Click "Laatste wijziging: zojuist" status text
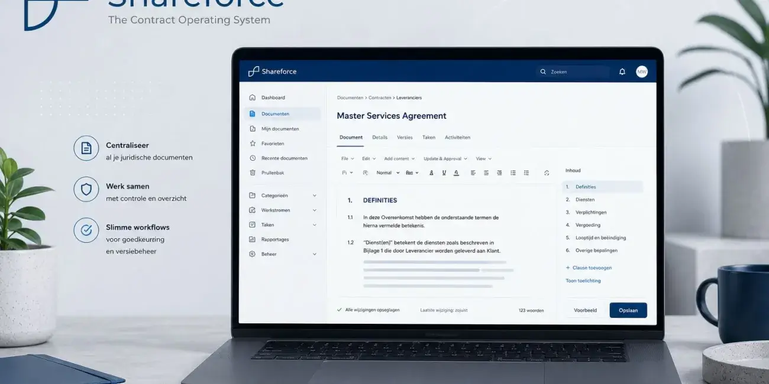The width and height of the screenshot is (769, 384). tap(444, 310)
